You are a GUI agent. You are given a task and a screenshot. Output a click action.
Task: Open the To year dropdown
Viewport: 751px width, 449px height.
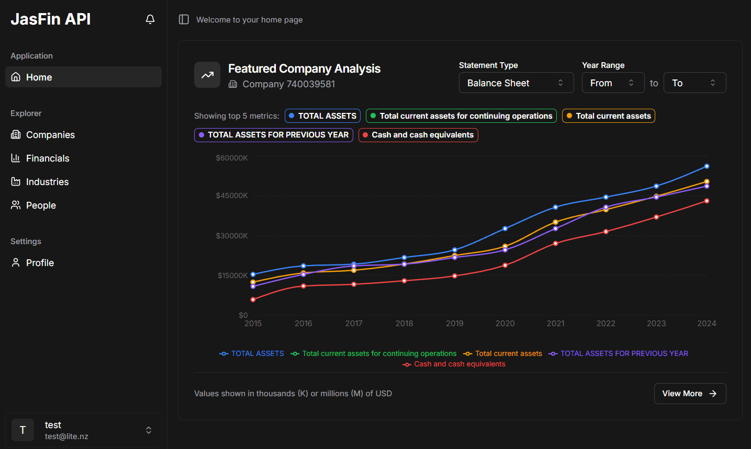(x=694, y=83)
